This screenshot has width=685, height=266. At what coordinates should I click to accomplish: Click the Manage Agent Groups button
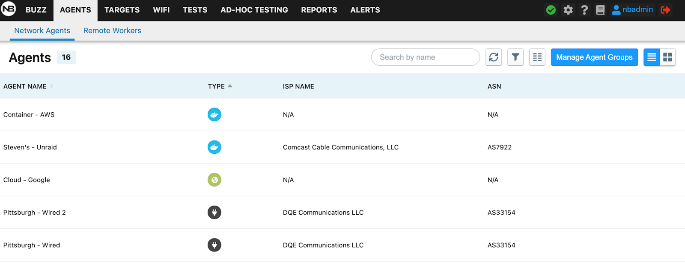594,57
